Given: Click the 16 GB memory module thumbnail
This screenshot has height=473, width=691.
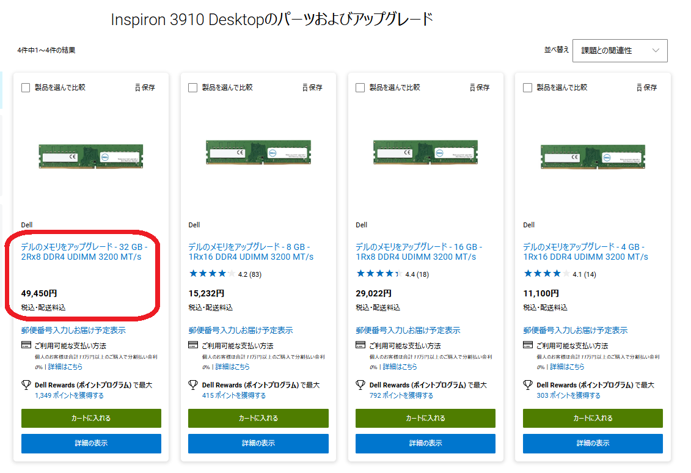Looking at the screenshot, I should (x=426, y=152).
